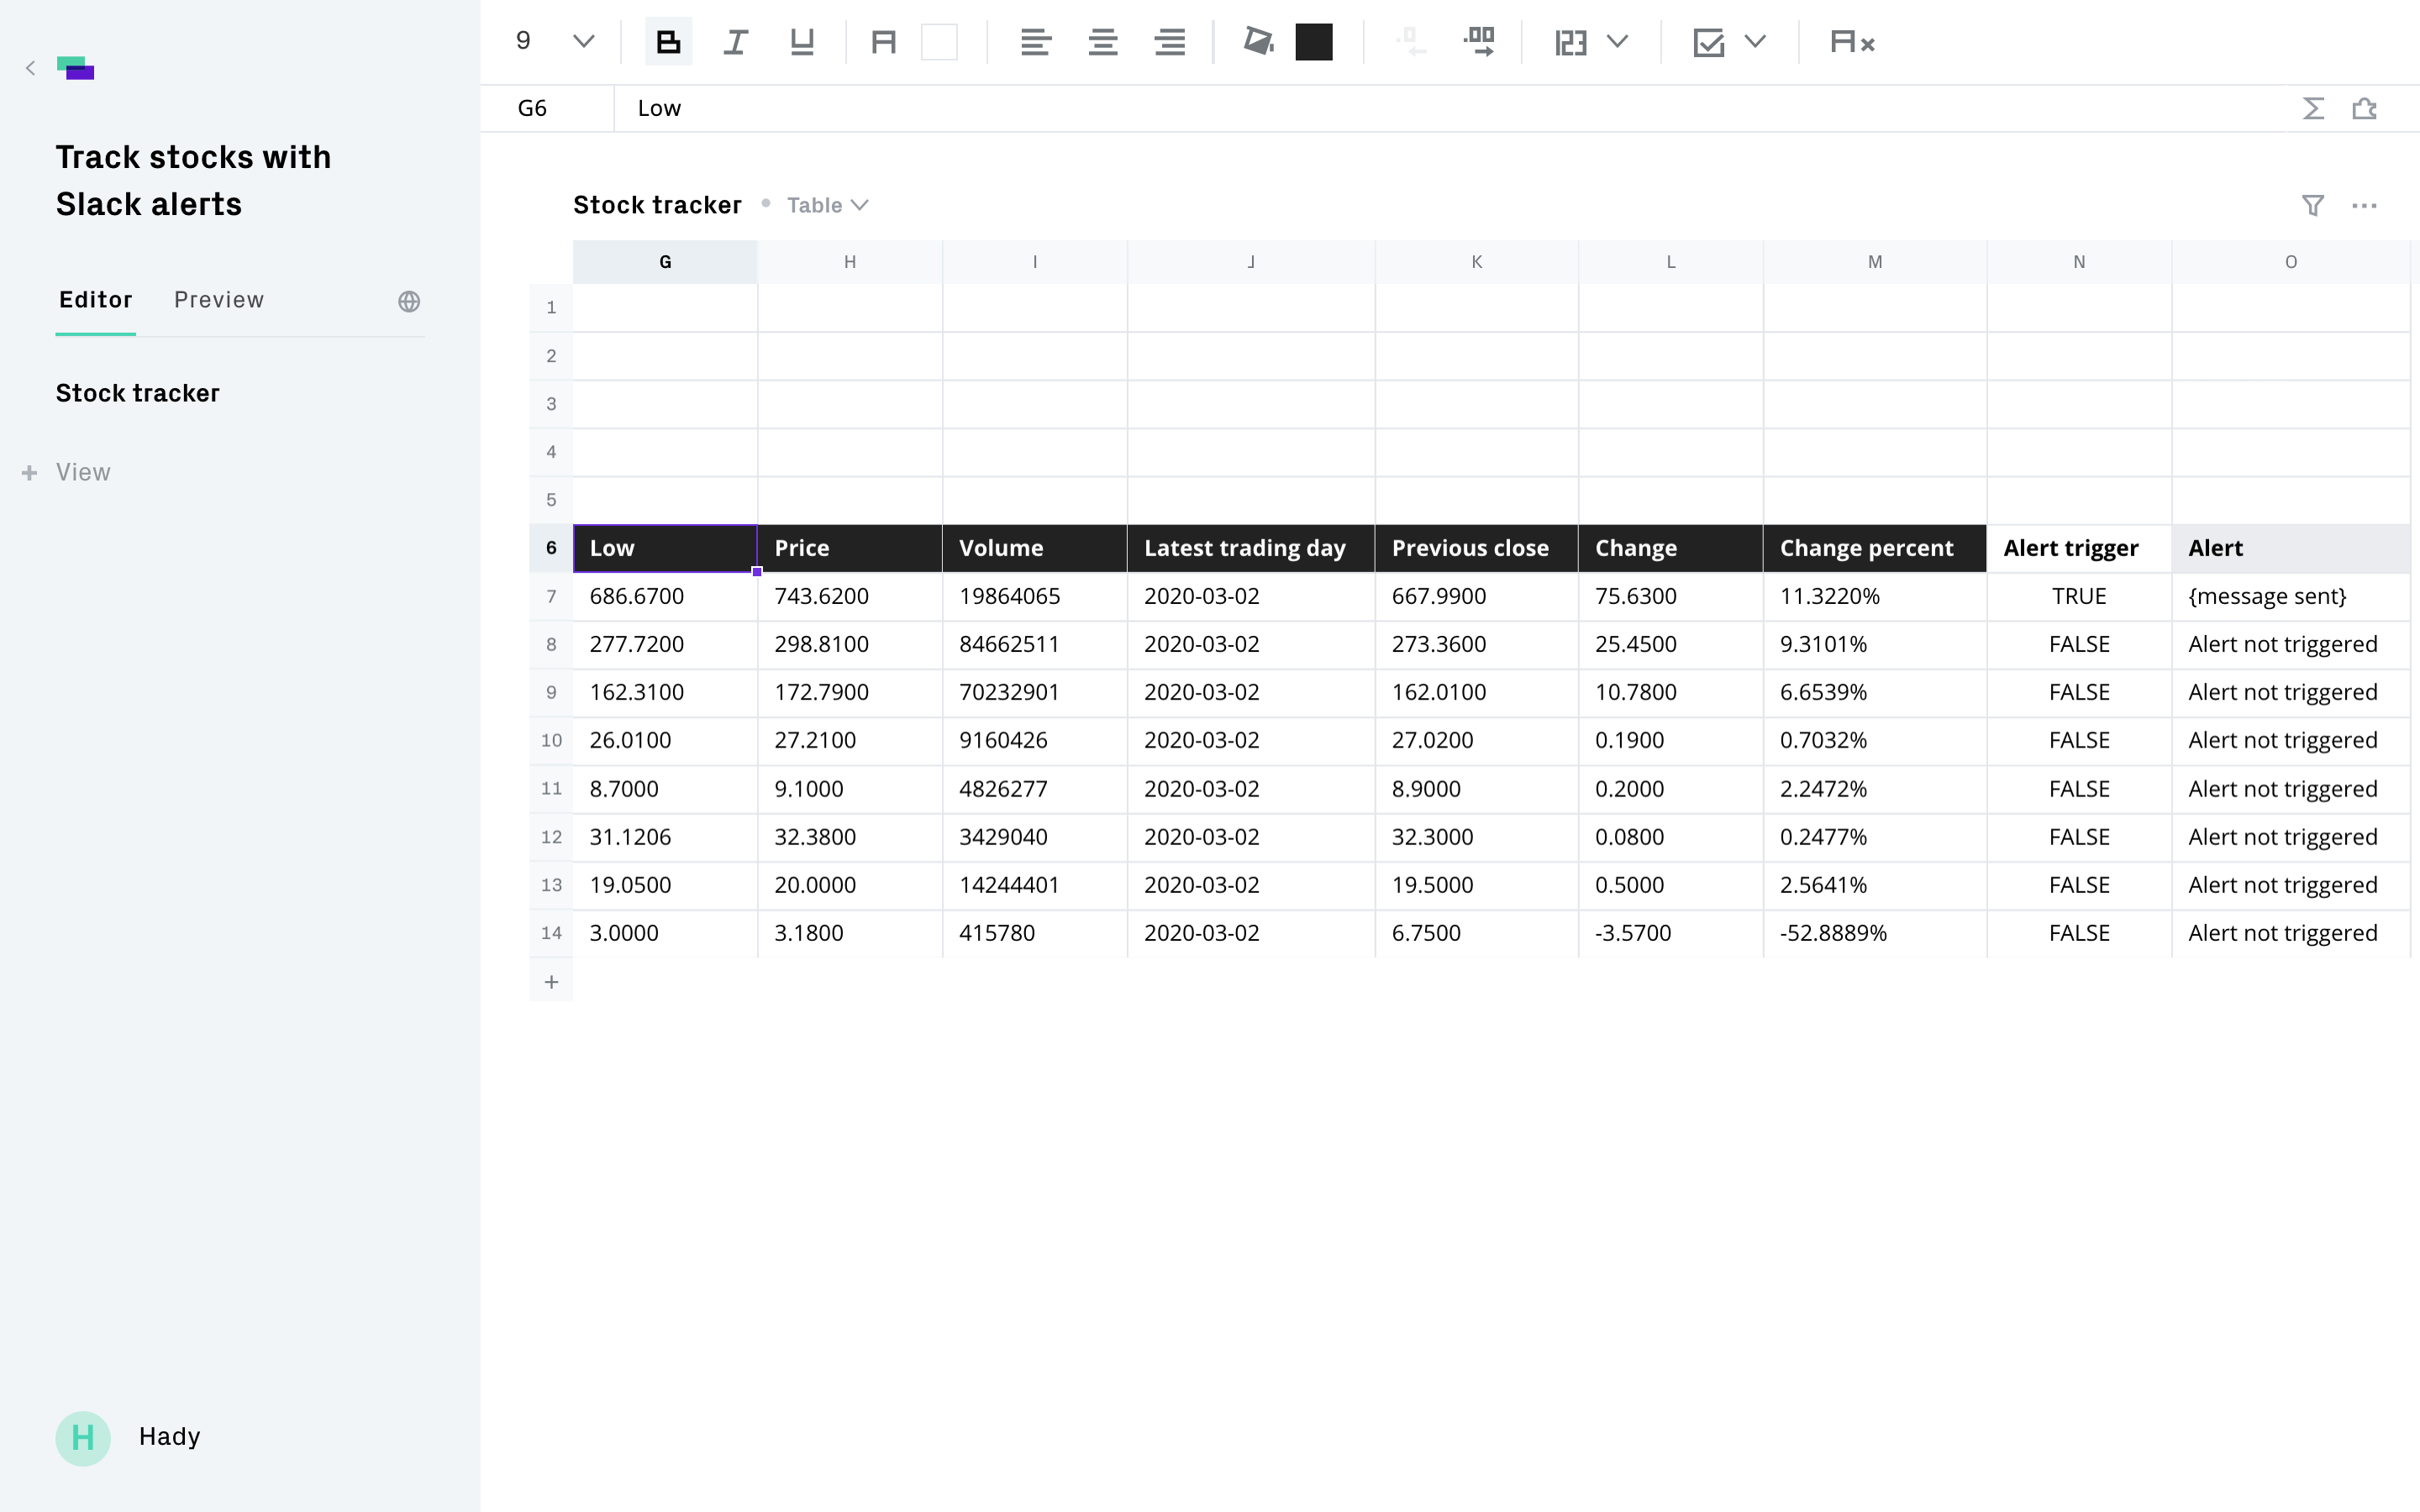Open the sum functions icon
Screen dimensions: 2420x1512
pyautogui.click(x=2313, y=108)
